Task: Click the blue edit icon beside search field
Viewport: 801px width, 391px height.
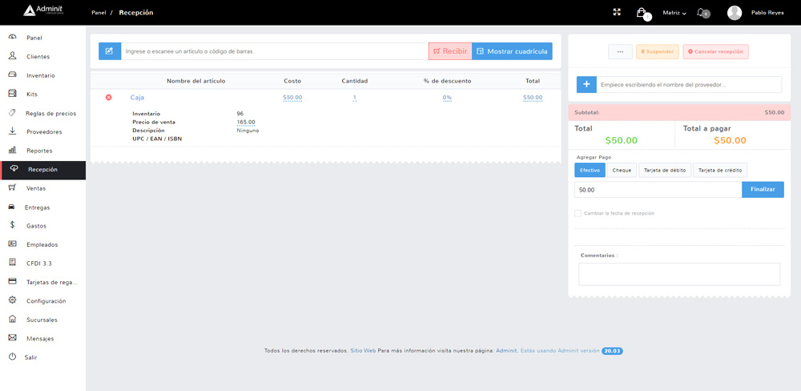Action: click(x=110, y=51)
